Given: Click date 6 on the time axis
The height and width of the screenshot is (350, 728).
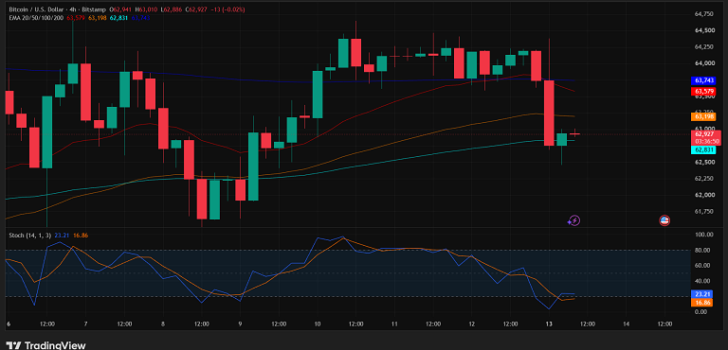Looking at the screenshot, I should [9, 324].
